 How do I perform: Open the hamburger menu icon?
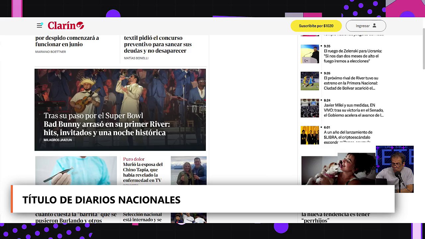[40, 26]
